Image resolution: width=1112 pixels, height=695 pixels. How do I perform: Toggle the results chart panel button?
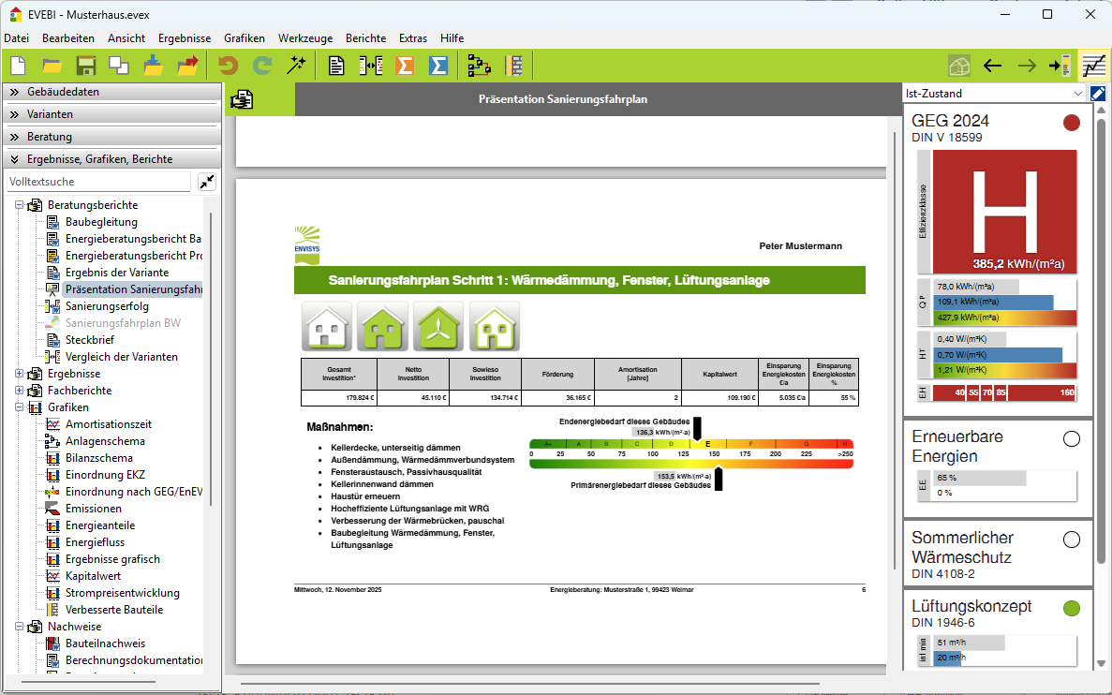tap(1093, 66)
